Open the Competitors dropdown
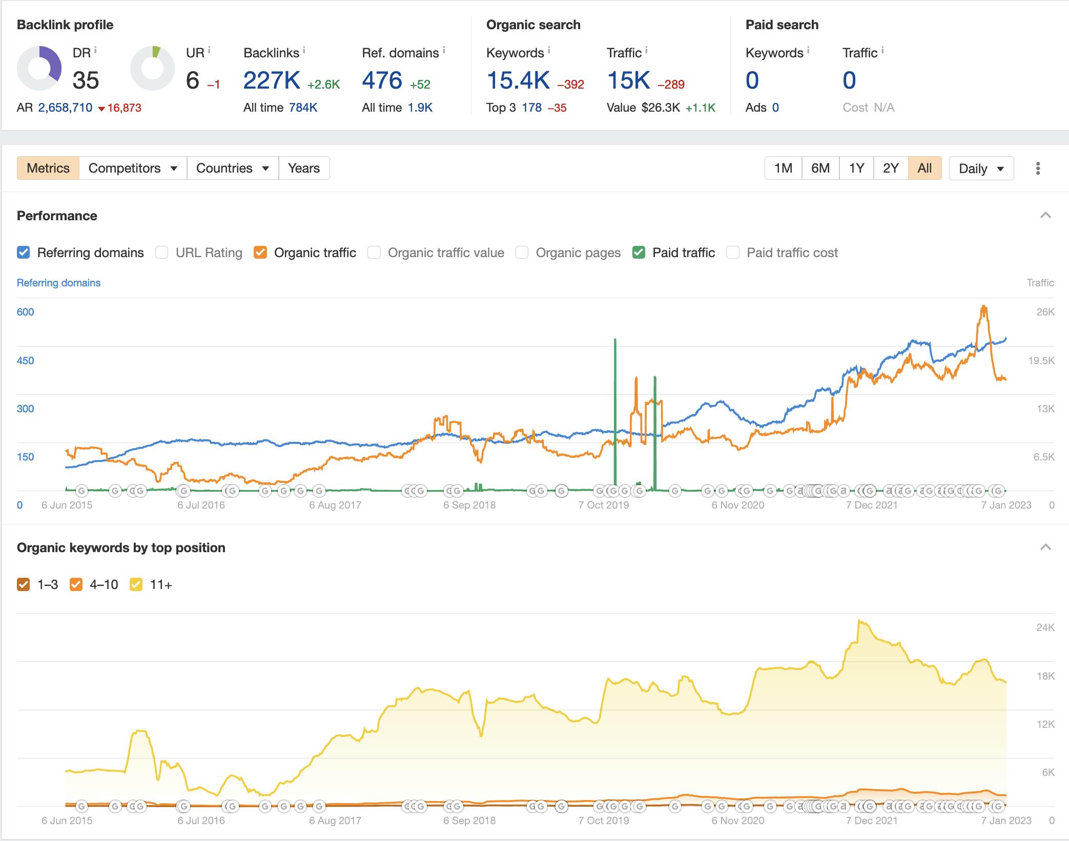Image resolution: width=1069 pixels, height=841 pixels. (x=133, y=168)
